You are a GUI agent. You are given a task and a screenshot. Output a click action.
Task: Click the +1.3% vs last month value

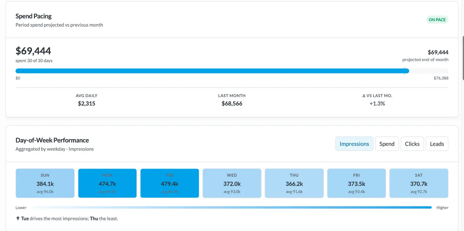tap(377, 104)
